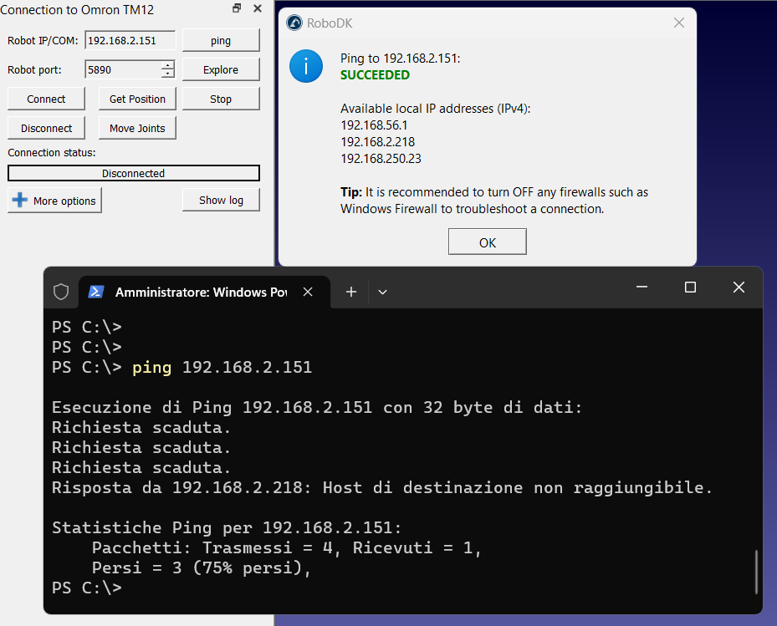This screenshot has height=626, width=777.
Task: Open a new terminal tab with the plus icon
Action: 351,292
